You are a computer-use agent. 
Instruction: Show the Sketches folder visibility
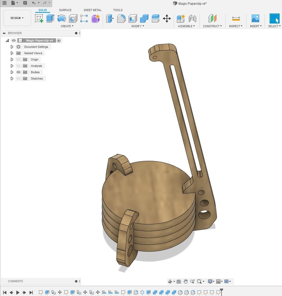coord(18,78)
